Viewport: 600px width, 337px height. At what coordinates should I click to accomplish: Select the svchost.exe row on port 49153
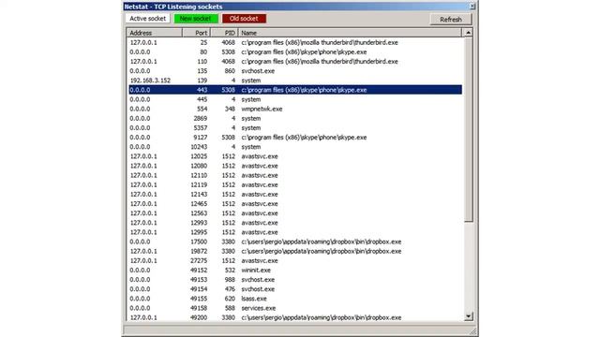(x=295, y=280)
